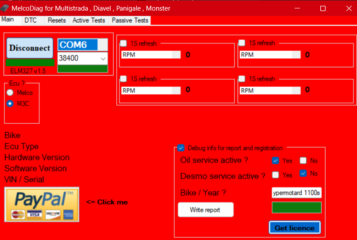Switch to the Active Tests tab

[x=89, y=20]
